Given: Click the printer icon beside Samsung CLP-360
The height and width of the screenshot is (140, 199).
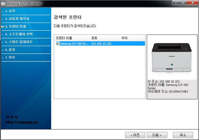Looking at the screenshot, I should point(57,43).
